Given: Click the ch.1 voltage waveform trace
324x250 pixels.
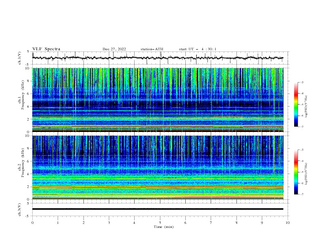Looking at the screenshot, I should (x=157, y=58).
